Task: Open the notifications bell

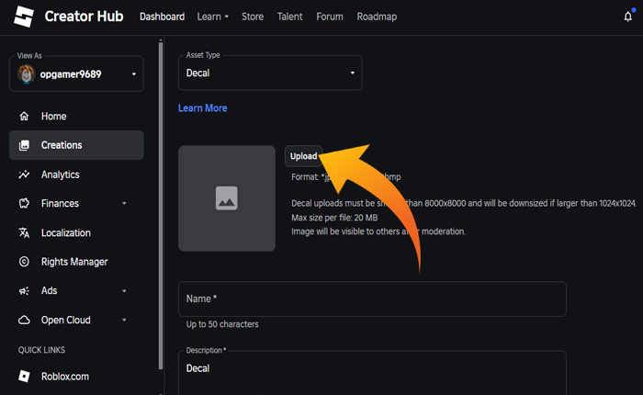Action: point(627,17)
